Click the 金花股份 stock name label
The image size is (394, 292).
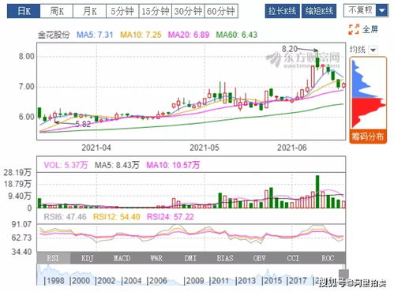tap(54, 35)
